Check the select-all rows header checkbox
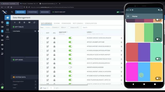The width and height of the screenshot is (165, 92). (x=42, y=33)
